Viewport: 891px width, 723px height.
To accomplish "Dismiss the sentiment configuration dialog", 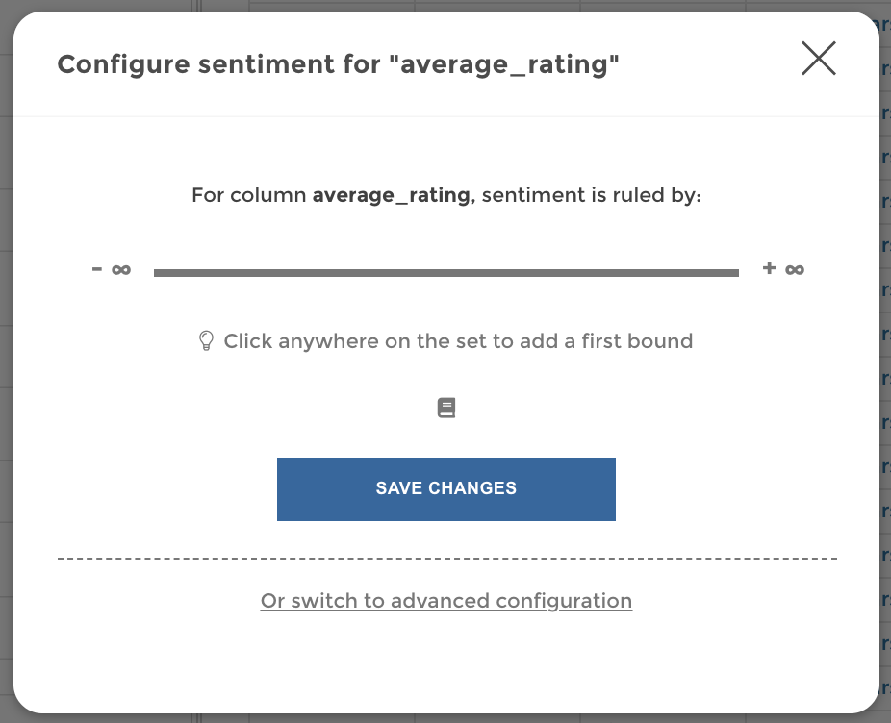I will click(x=819, y=59).
